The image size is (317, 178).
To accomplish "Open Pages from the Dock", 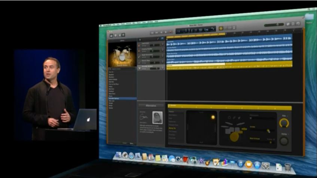I will pos(216,162).
